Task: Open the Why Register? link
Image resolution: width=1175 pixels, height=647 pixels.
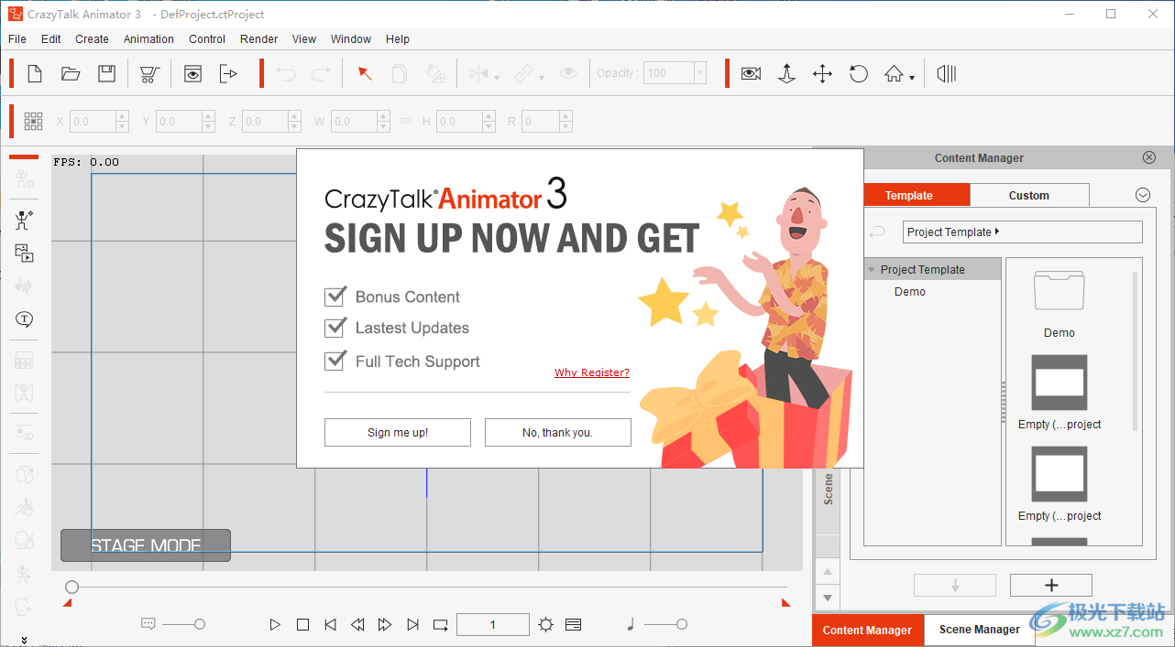Action: click(x=592, y=372)
